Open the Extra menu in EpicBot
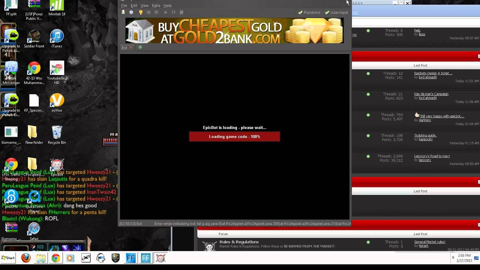 [156, 6]
